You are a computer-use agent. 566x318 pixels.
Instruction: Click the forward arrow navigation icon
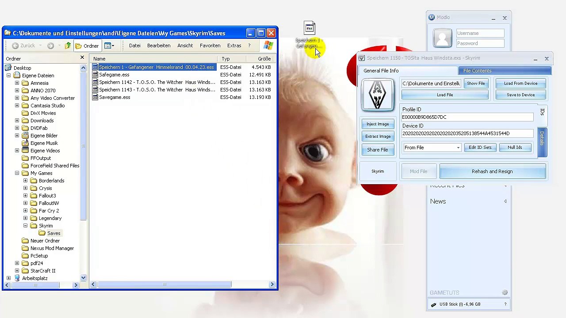click(50, 45)
